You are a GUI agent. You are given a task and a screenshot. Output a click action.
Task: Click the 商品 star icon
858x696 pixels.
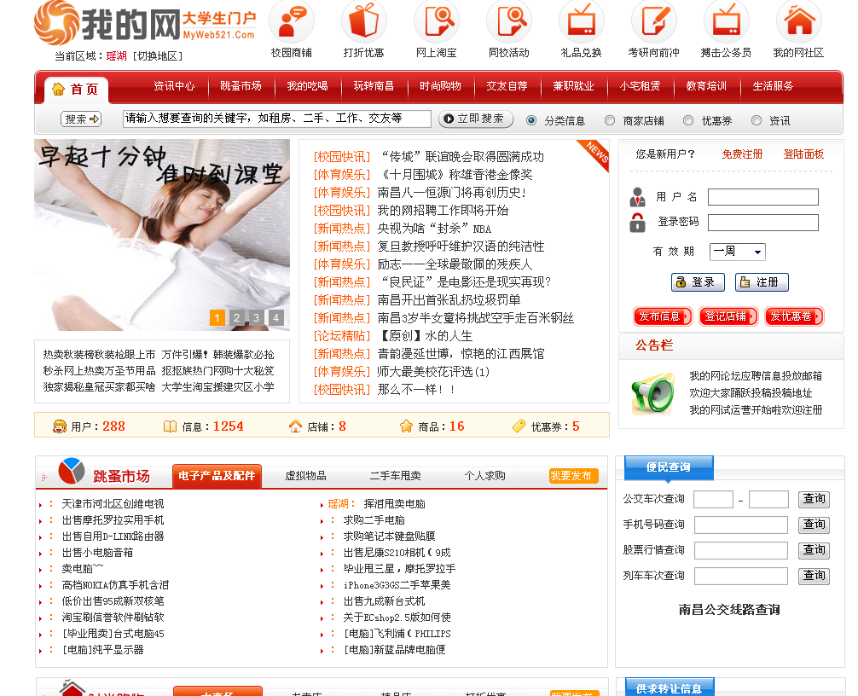coord(406,426)
